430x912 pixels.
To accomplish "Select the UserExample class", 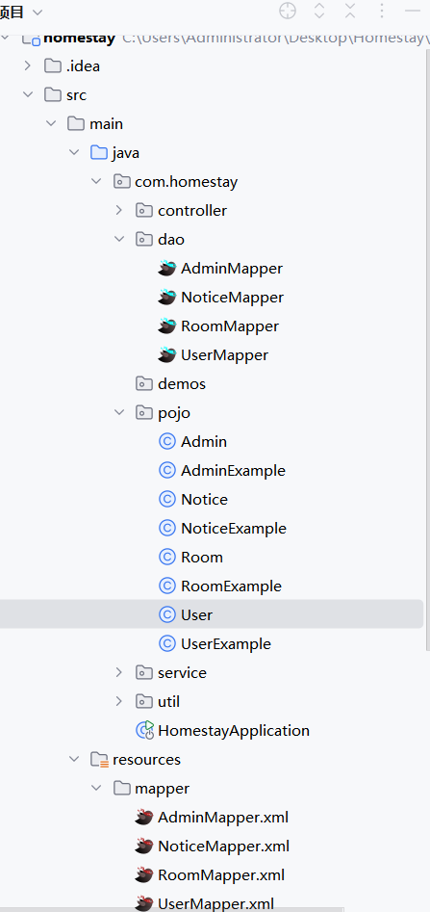I will click(x=226, y=643).
